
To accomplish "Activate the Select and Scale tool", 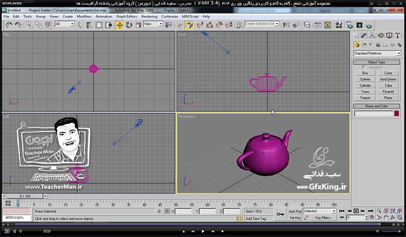I will [138, 25].
